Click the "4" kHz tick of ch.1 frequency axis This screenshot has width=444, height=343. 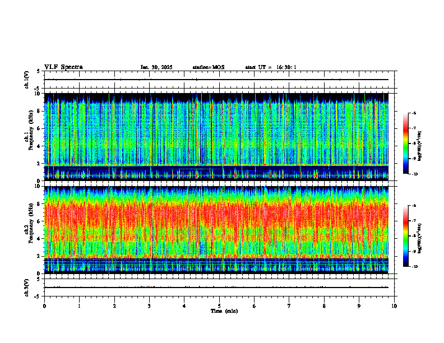(x=39, y=146)
